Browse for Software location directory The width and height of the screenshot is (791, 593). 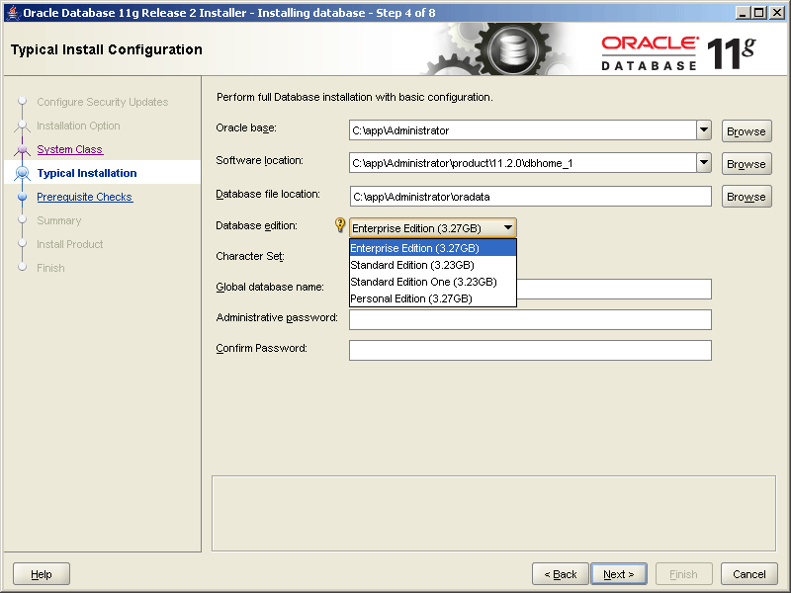747,164
